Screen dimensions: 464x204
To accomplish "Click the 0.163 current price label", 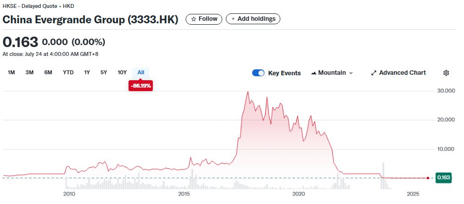I will coord(444,178).
